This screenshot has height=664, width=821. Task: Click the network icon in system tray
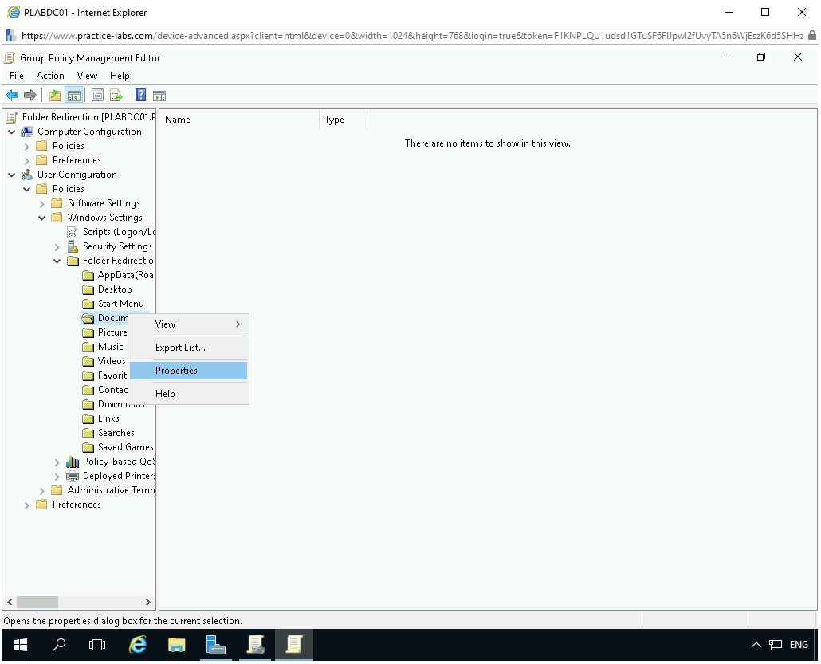776,645
